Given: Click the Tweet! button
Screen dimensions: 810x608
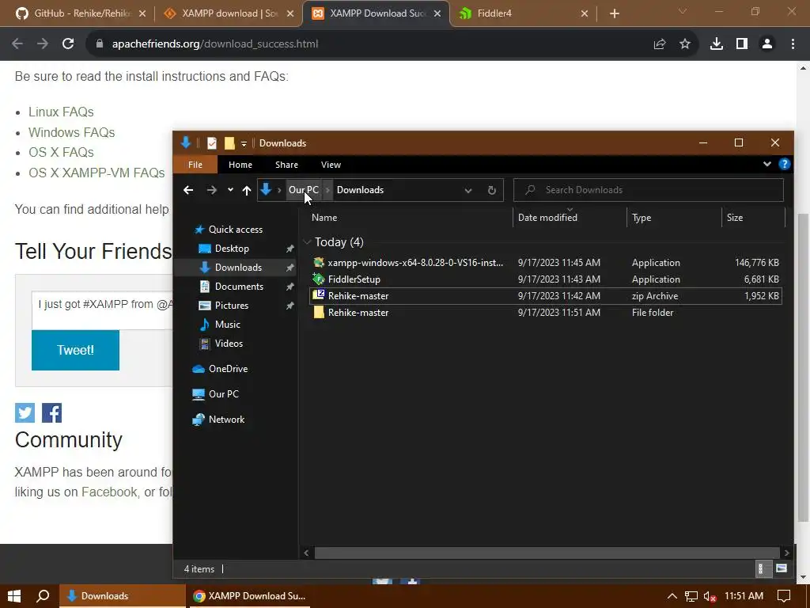Looking at the screenshot, I should 75,350.
